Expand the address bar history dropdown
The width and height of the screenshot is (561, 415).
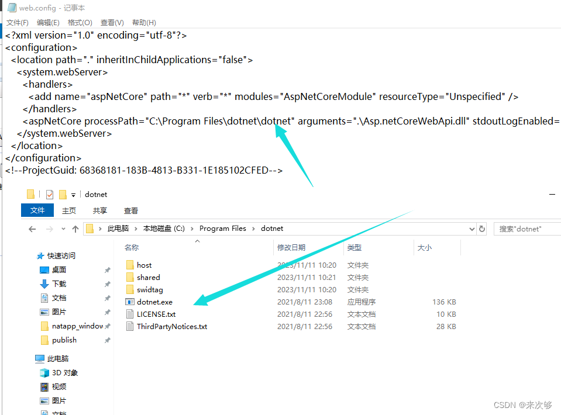[471, 229]
